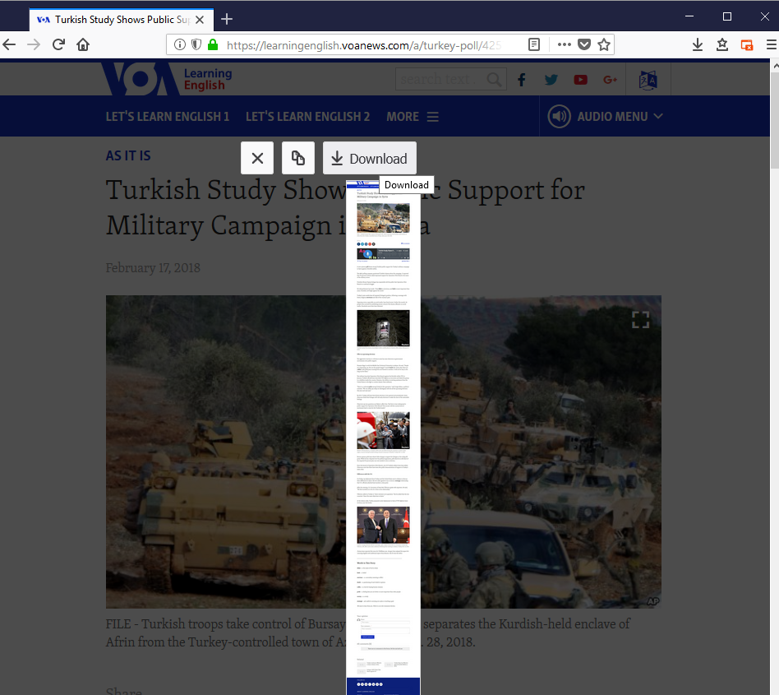Go back to previous page
This screenshot has width=779, height=695.
[x=10, y=45]
